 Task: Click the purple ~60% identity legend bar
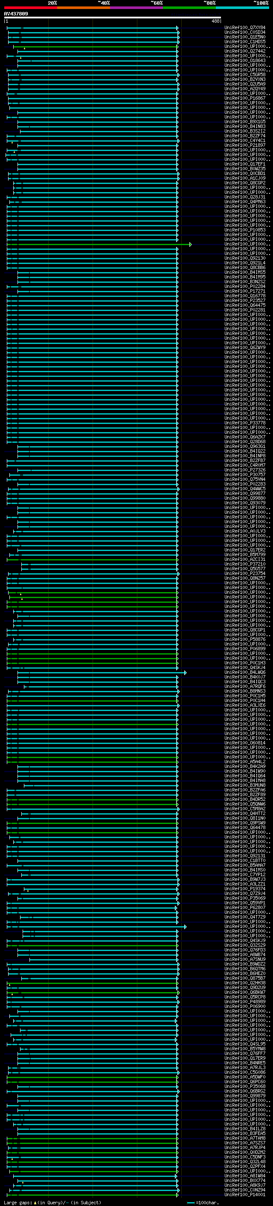pyautogui.click(x=136, y=8)
